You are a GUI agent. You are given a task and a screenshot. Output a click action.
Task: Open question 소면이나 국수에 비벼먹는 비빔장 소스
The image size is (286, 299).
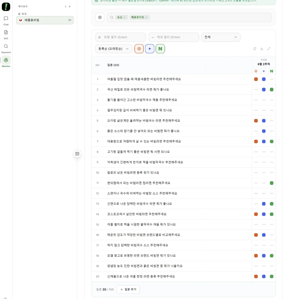142,193
